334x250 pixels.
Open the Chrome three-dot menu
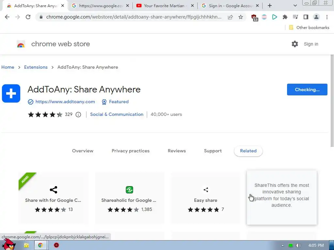[327, 17]
